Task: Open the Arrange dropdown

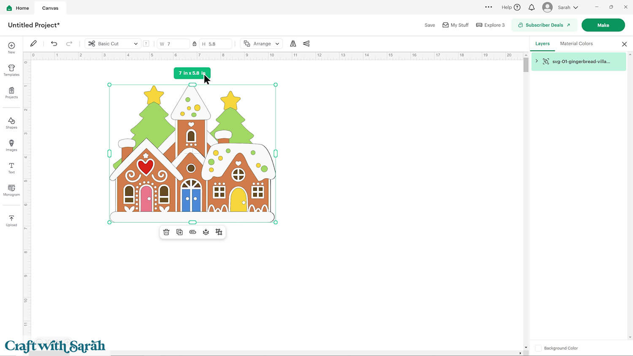Action: tap(261, 43)
